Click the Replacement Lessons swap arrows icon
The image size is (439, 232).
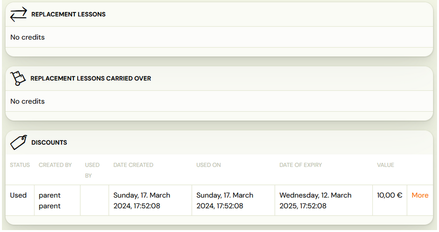tap(19, 14)
